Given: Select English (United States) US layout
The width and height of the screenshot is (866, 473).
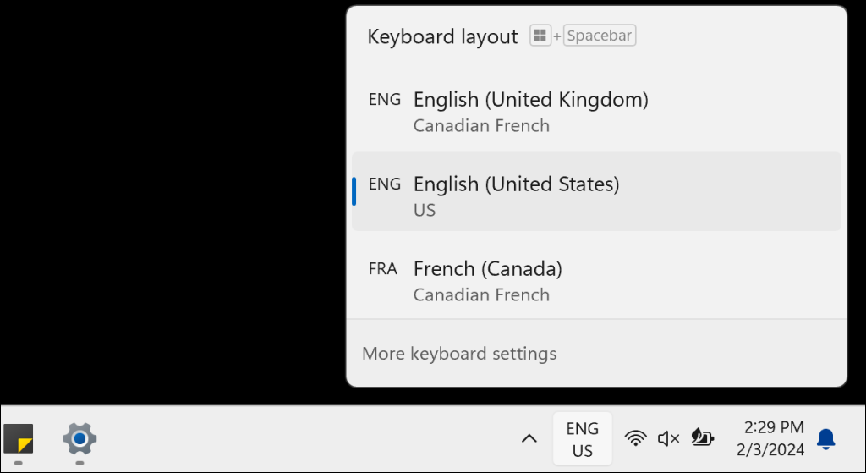Looking at the screenshot, I should pos(596,192).
